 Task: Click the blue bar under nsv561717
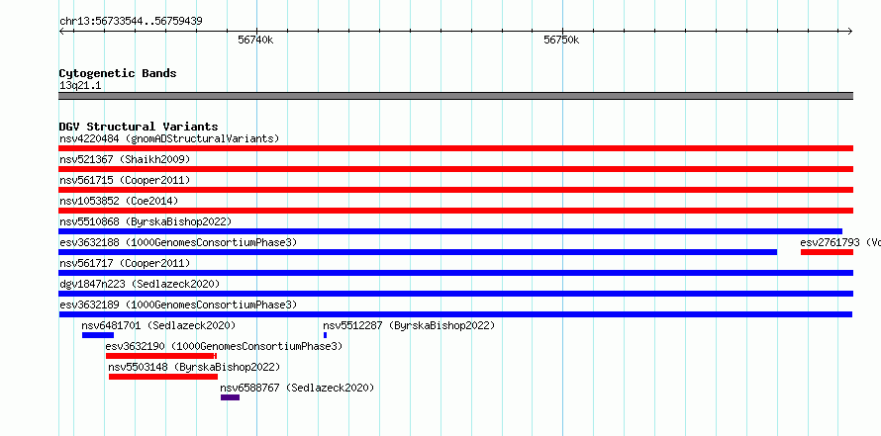[x=455, y=273]
